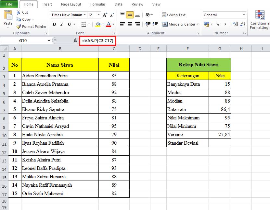The width and height of the screenshot is (270, 210).
Task: Apply red font color button
Action: coord(109,24)
